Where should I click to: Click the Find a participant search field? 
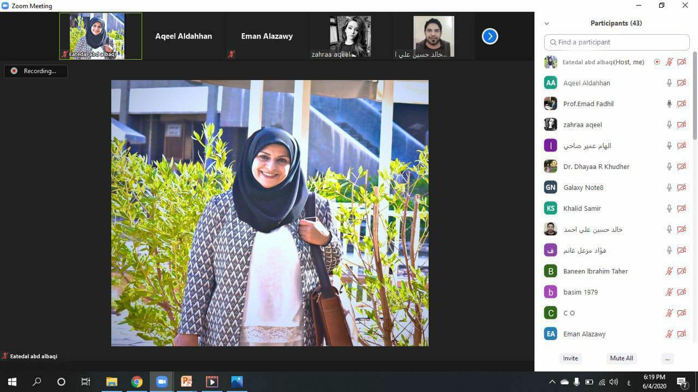pos(616,42)
